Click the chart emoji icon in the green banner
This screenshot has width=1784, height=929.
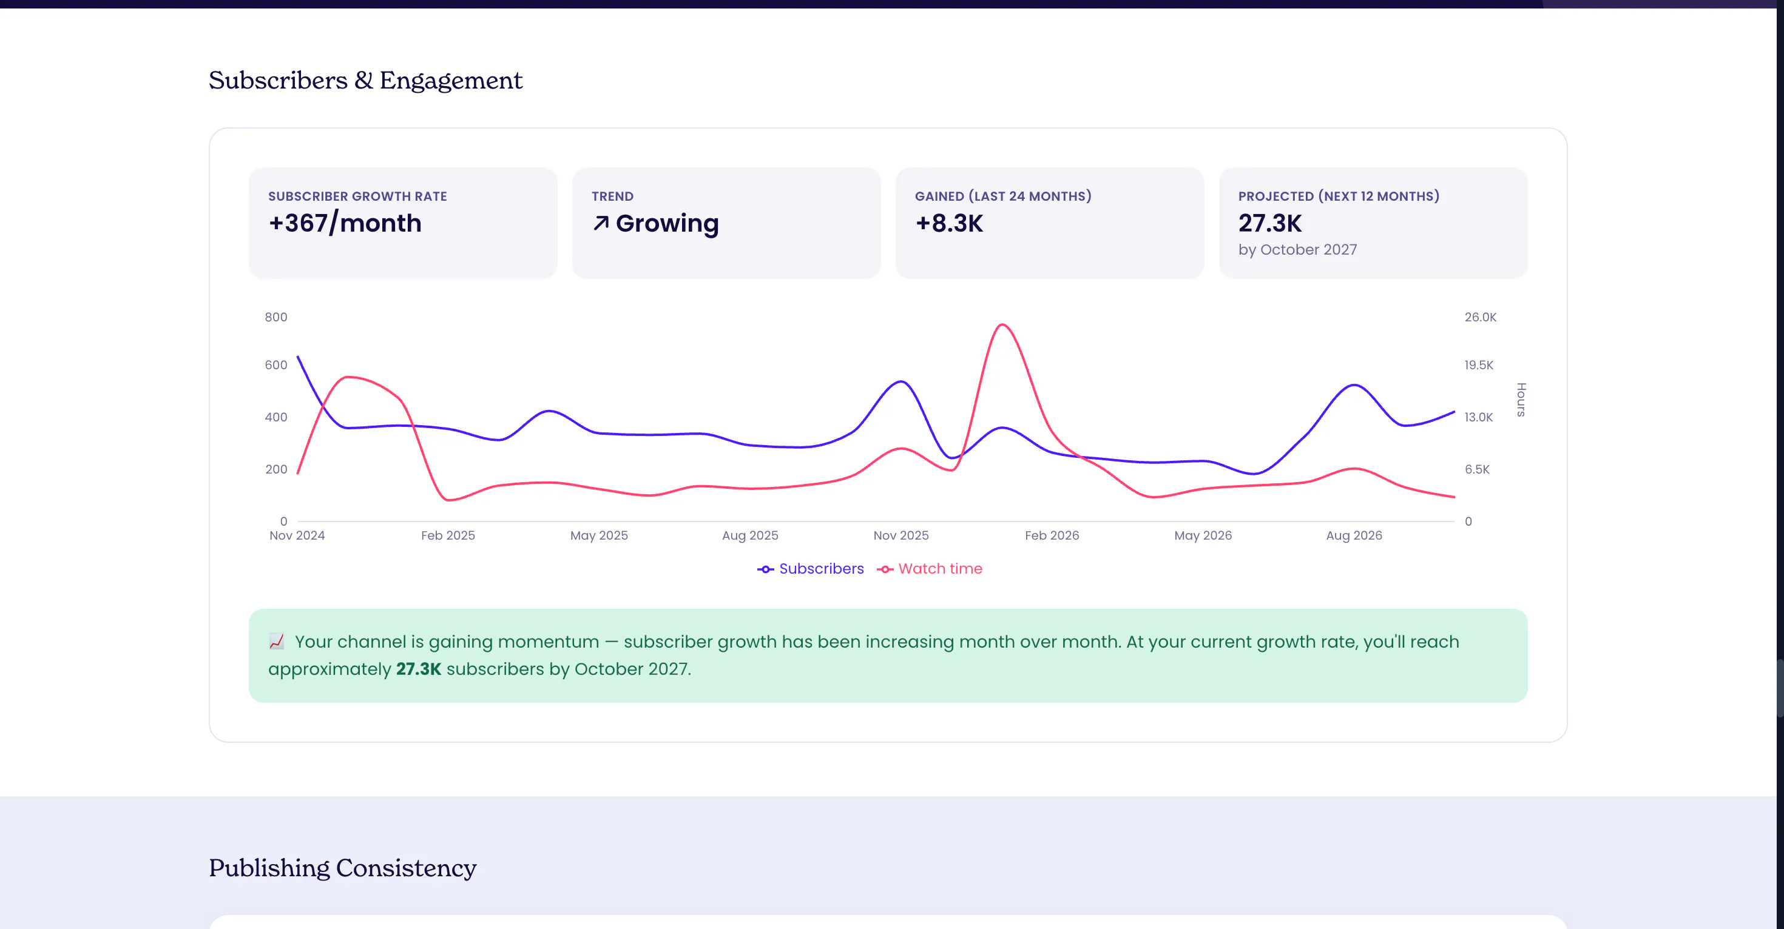point(276,642)
